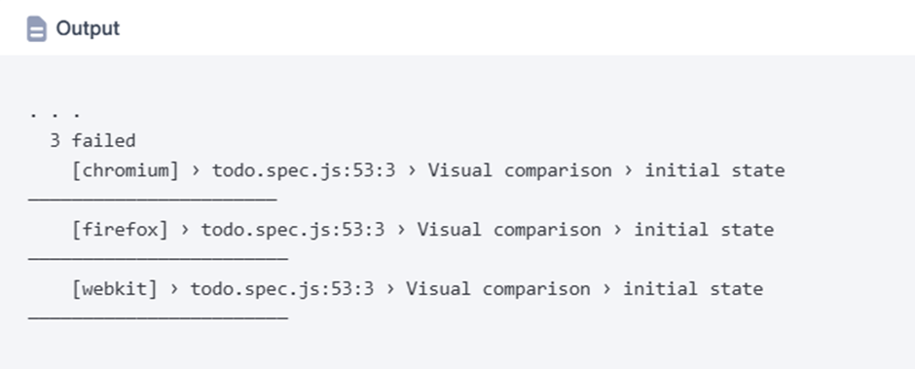
Task: Click "initial state" in chromium entry
Action: pyautogui.click(x=714, y=170)
